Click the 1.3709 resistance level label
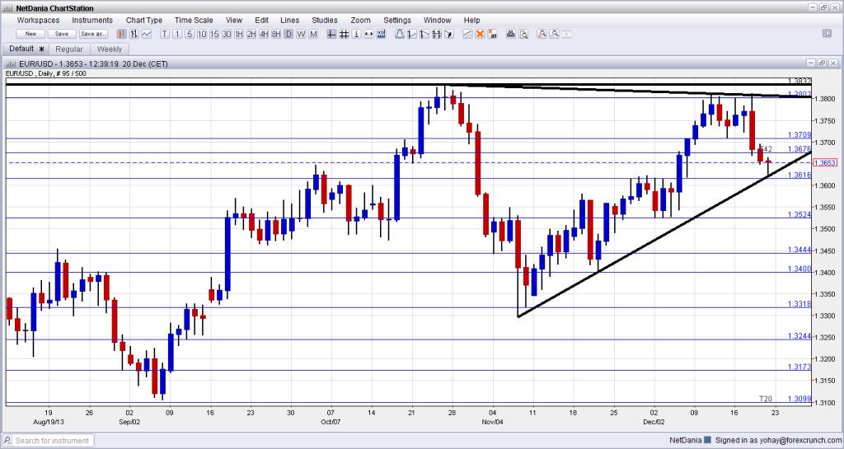844x449 pixels. click(799, 135)
